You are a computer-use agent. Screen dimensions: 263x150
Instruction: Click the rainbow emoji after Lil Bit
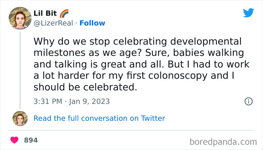[64, 14]
